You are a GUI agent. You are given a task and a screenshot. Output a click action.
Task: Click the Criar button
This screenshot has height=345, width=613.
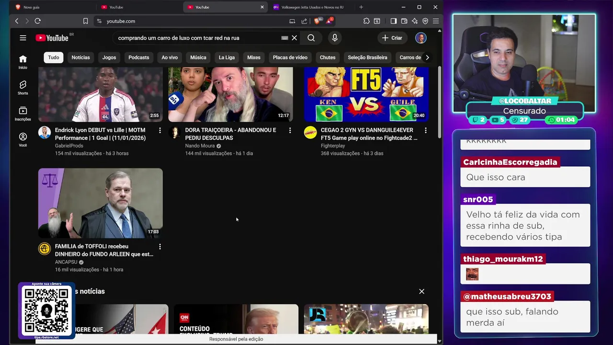(392, 38)
